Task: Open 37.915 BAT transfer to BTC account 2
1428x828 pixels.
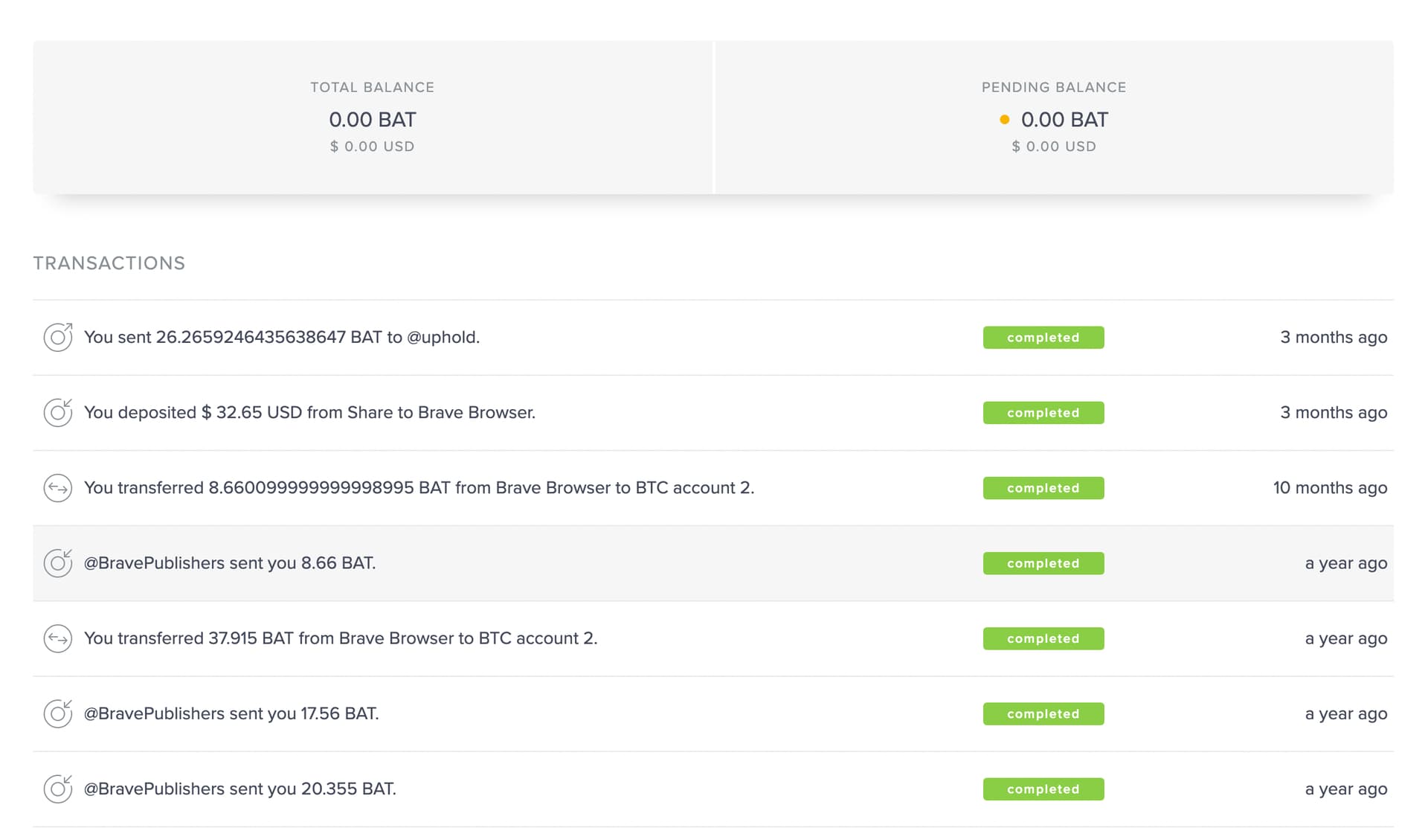Action: click(x=340, y=638)
